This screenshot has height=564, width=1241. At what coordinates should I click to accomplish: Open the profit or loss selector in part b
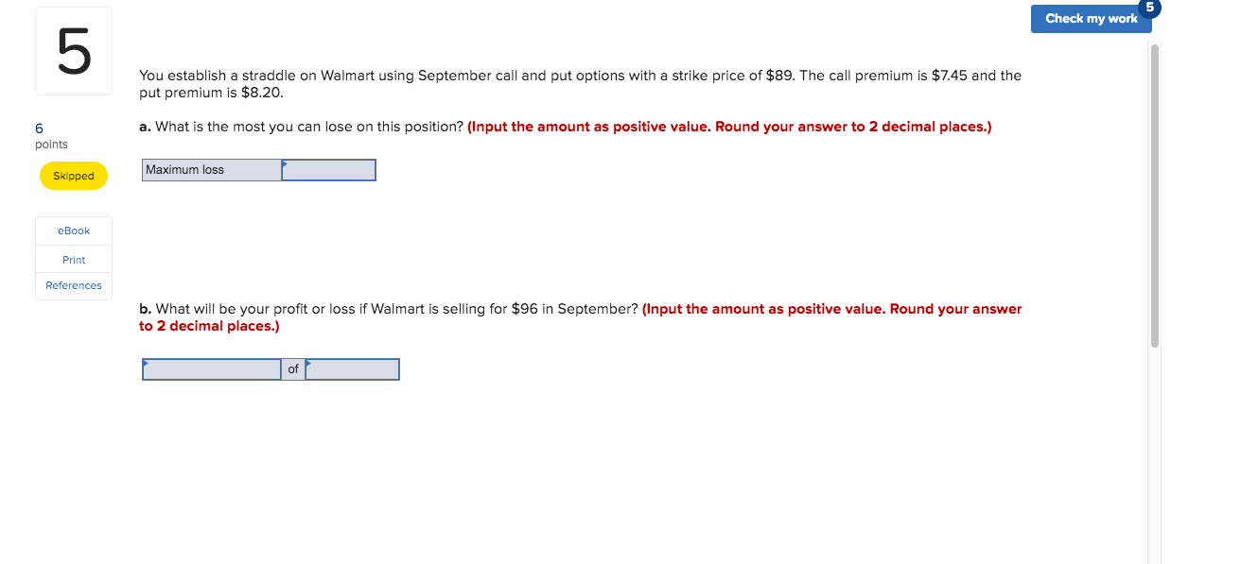pos(211,369)
